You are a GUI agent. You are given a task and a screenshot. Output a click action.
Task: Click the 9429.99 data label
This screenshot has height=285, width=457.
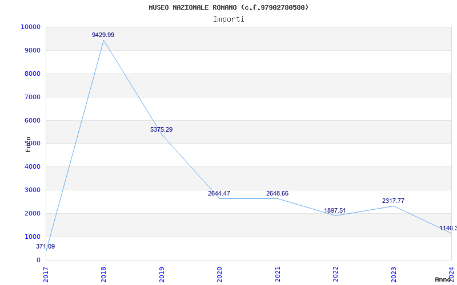click(103, 35)
